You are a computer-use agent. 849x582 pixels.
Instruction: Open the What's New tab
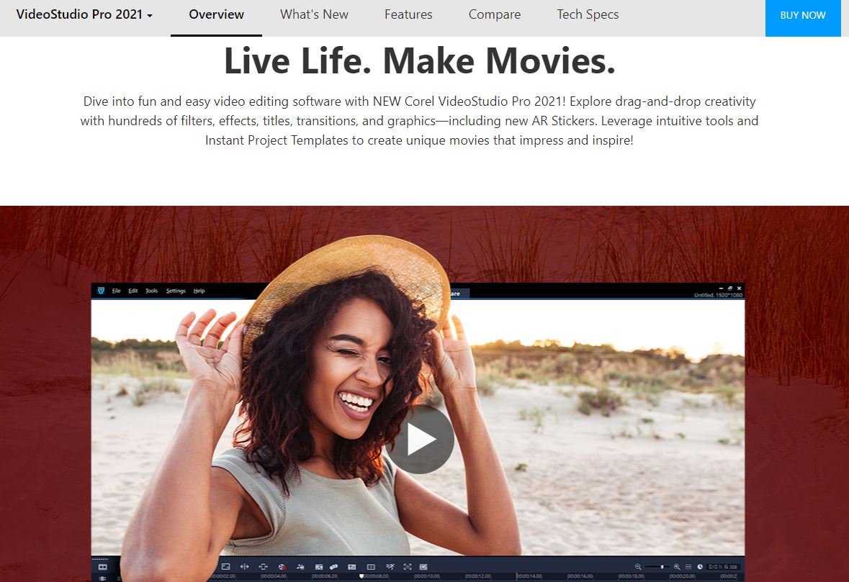[x=314, y=14]
